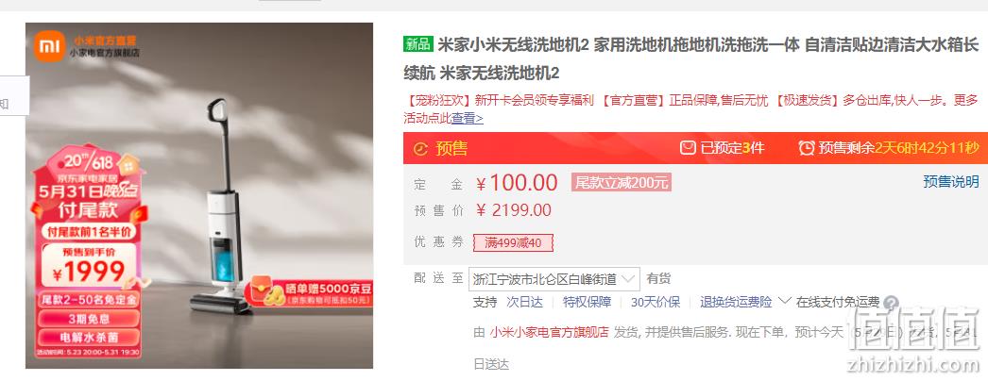The height and width of the screenshot is (381, 988).
Task: Click the presale clock icon beside 预售
Action: (420, 148)
